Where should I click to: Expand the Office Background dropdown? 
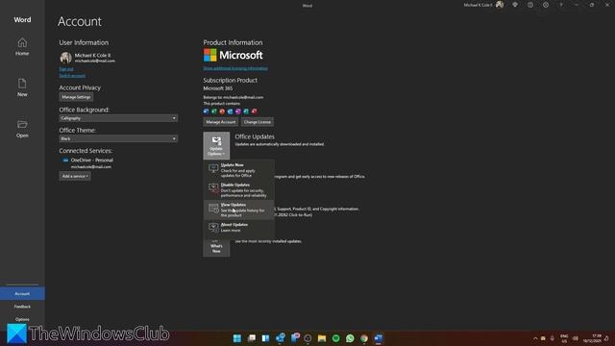pos(118,118)
